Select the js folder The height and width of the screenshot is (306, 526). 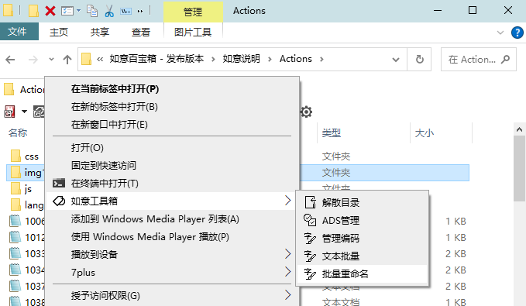pyautogui.click(x=22, y=188)
